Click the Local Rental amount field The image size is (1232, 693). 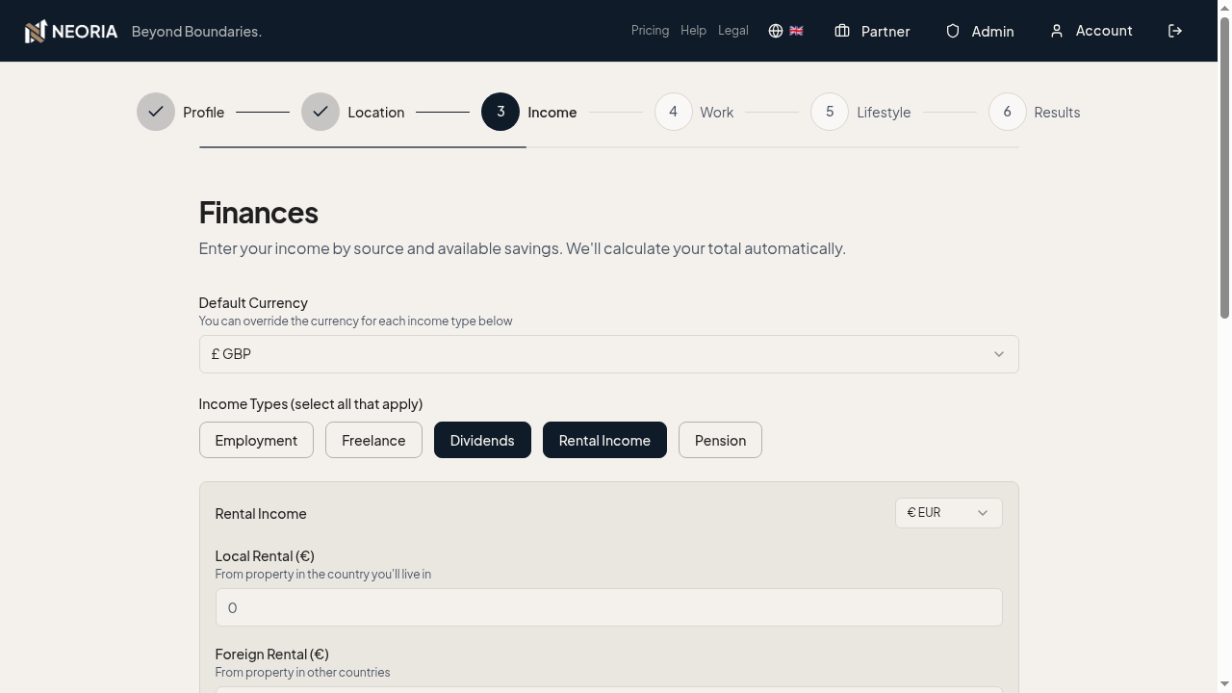pos(608,607)
